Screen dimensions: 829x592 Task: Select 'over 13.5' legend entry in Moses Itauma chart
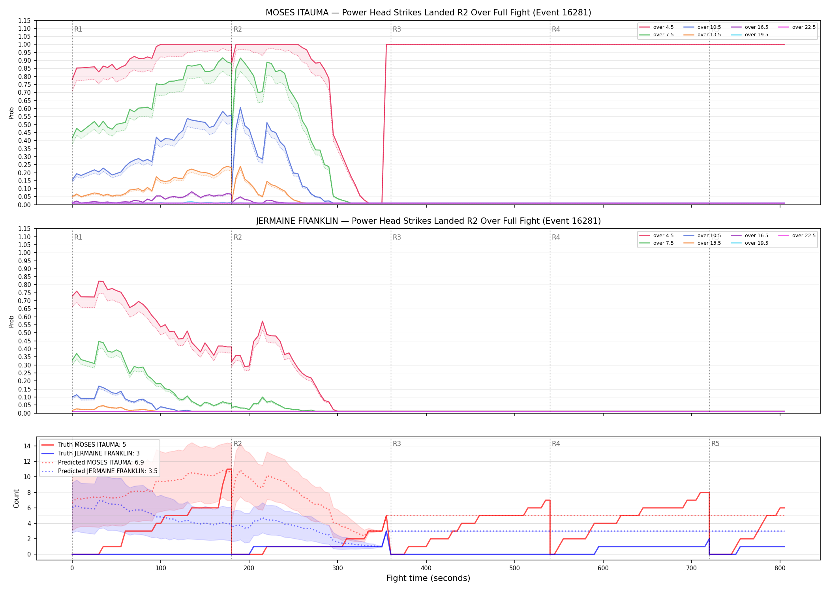[702, 35]
